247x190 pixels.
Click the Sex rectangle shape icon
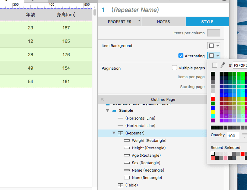[127, 163]
